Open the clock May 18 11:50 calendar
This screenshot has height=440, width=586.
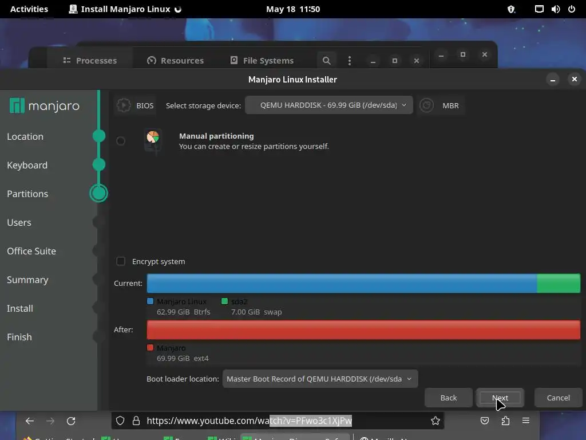pos(293,9)
